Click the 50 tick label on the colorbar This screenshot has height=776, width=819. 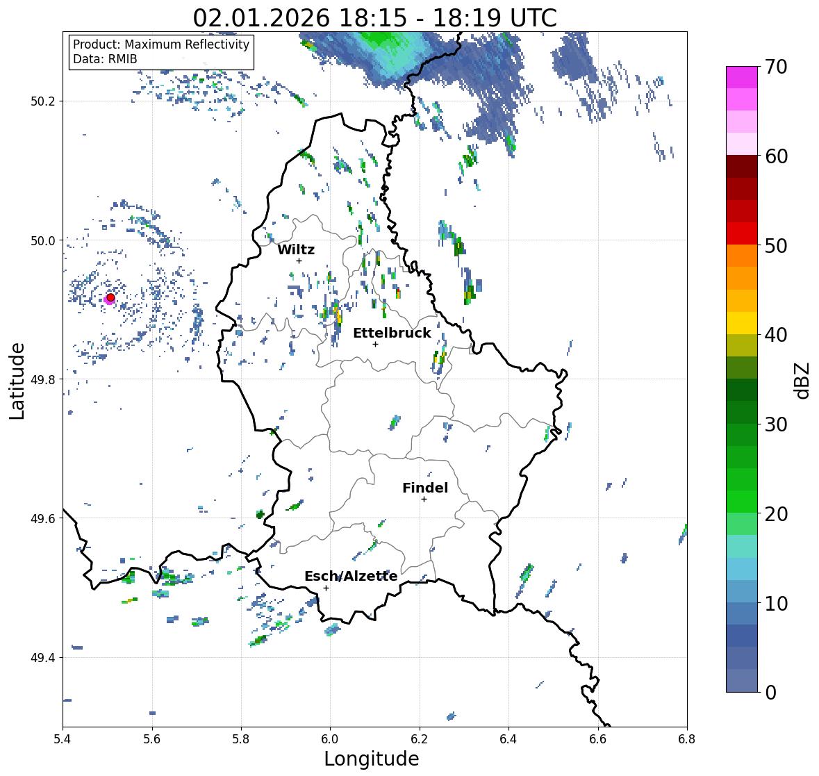tap(776, 245)
